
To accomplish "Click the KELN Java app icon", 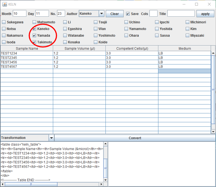I will [x=4, y=4].
